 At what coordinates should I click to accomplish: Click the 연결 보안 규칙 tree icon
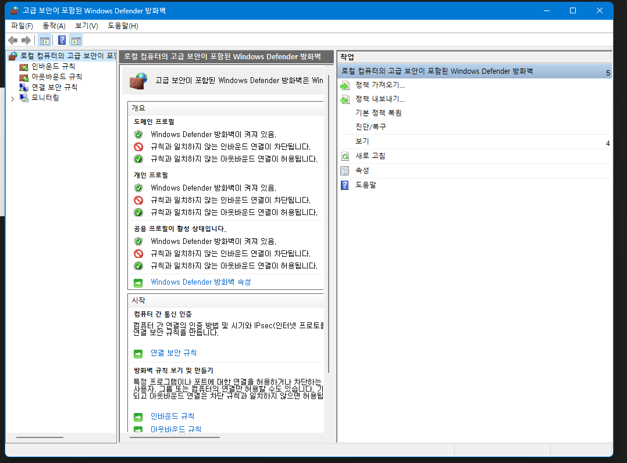pos(24,87)
